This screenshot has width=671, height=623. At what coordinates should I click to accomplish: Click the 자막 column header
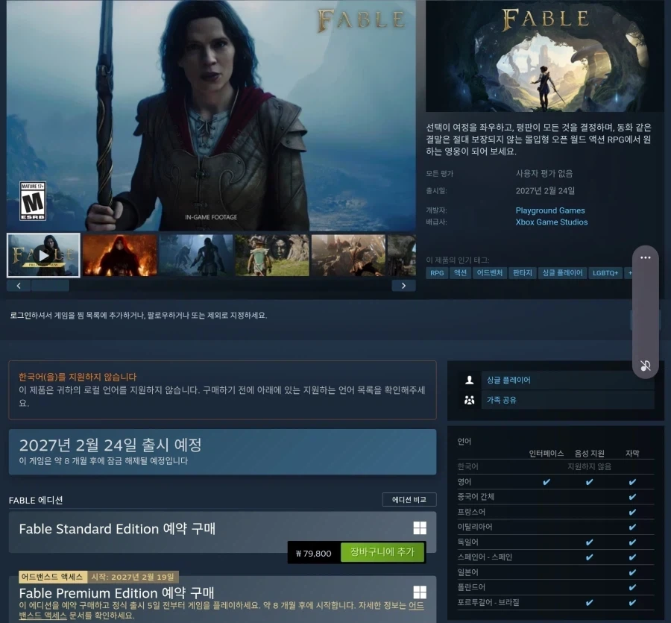click(632, 453)
